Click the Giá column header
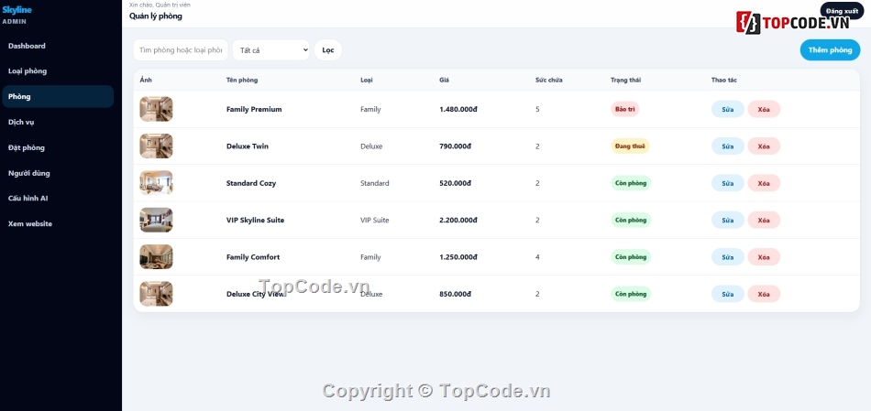 click(444, 80)
